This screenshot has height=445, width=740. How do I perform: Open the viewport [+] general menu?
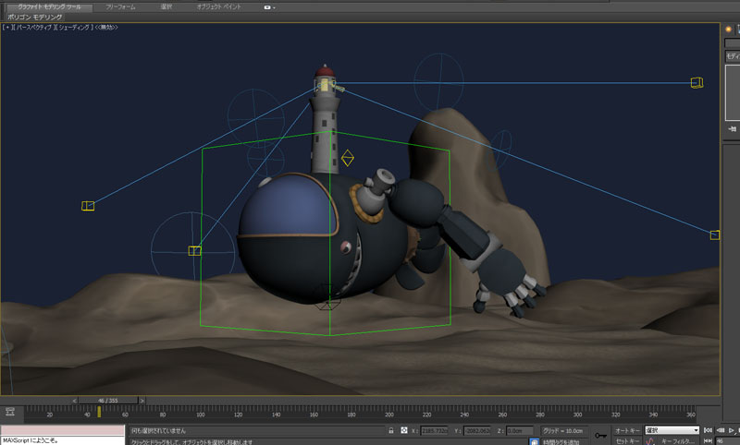7,28
